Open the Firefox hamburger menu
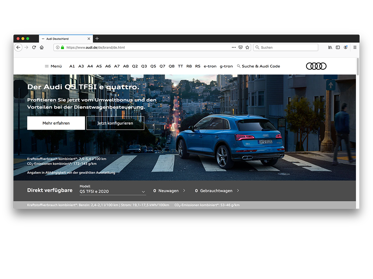Screen dimensions: 373x279 (x=355, y=47)
